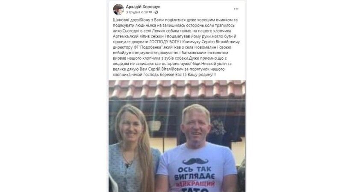Open the '3 грудня о 19:10' timestamp
This screenshot has height=192, width=342.
(x=139, y=12)
